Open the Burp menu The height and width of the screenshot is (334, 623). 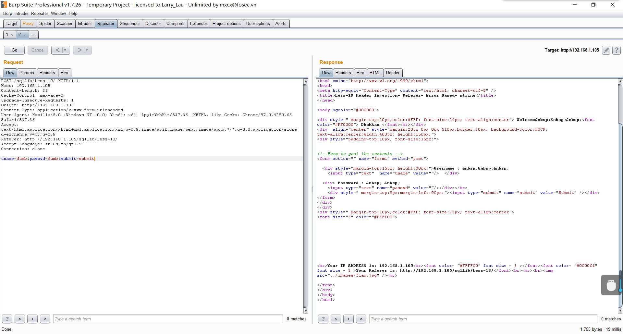coord(7,13)
